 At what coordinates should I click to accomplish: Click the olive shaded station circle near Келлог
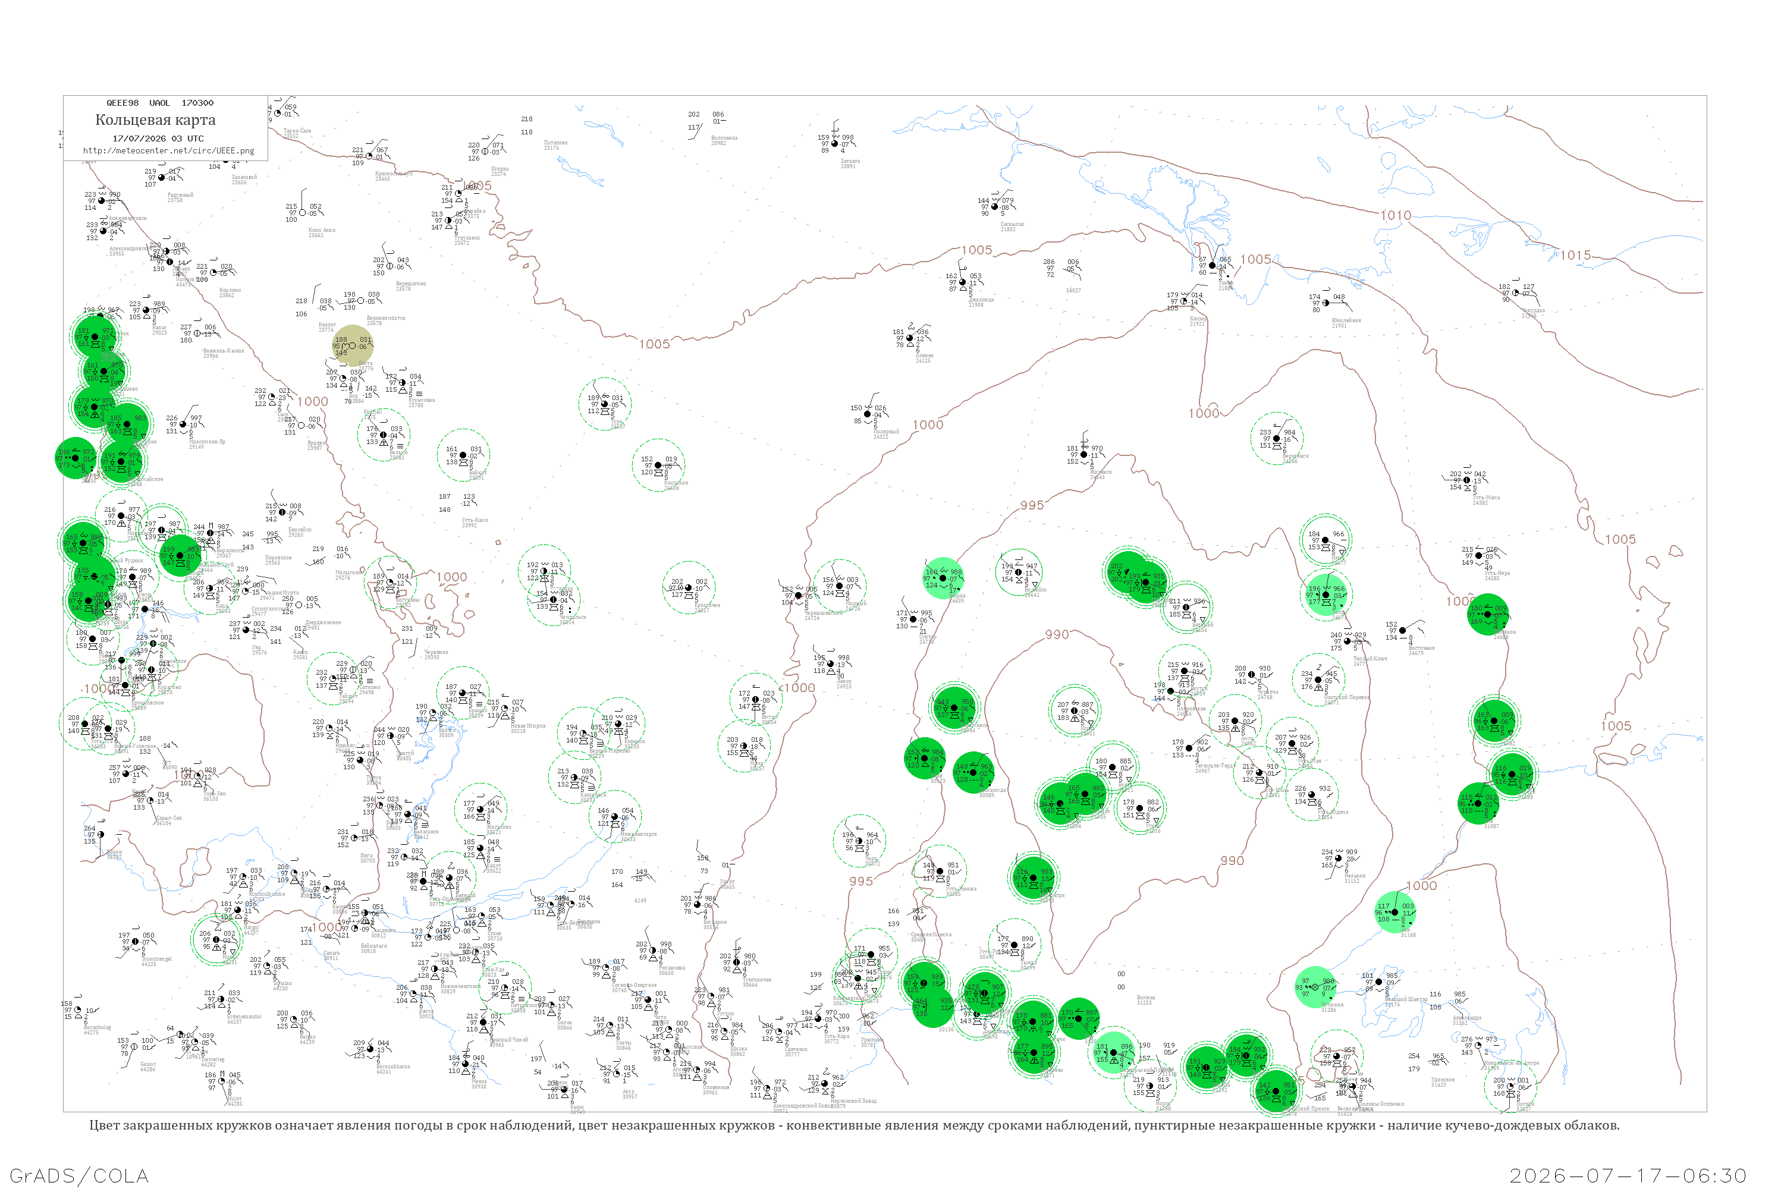[x=353, y=347]
